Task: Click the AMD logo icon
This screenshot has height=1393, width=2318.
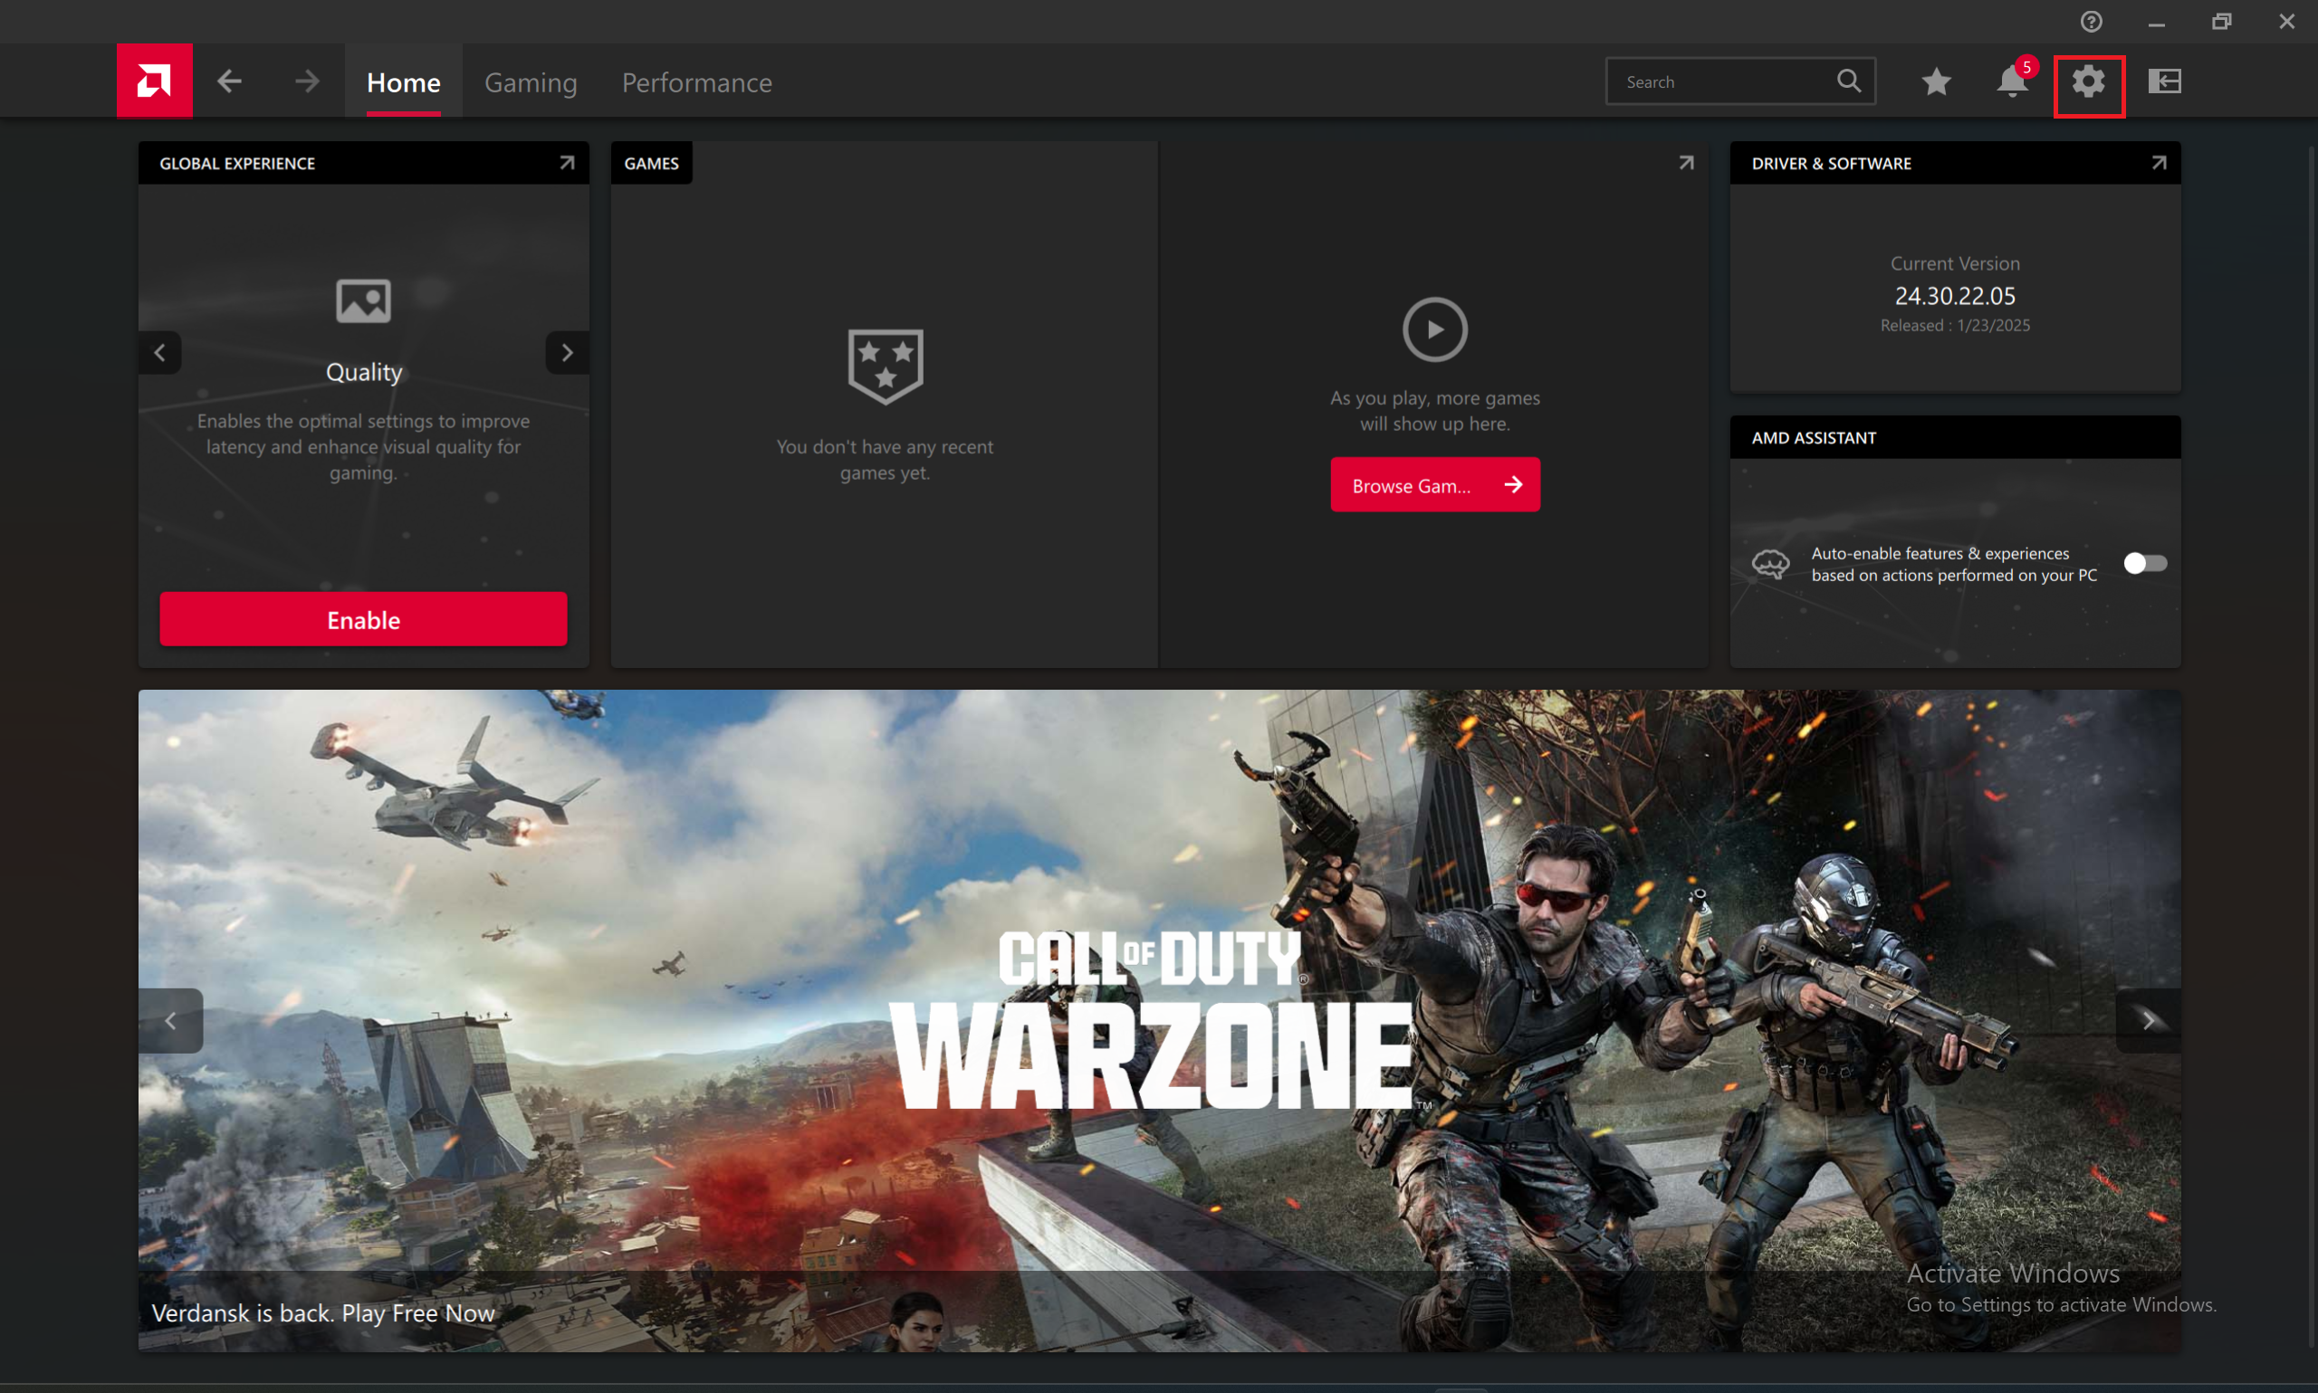Action: click(x=154, y=81)
